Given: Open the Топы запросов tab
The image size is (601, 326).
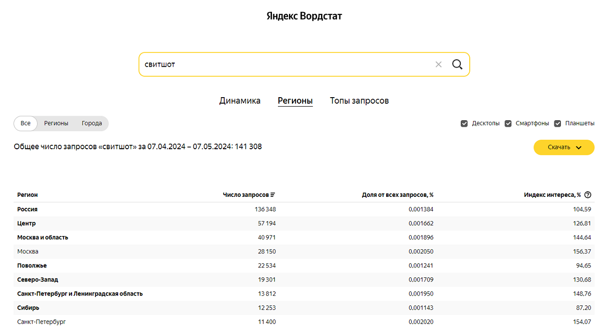Looking at the screenshot, I should click(x=359, y=101).
